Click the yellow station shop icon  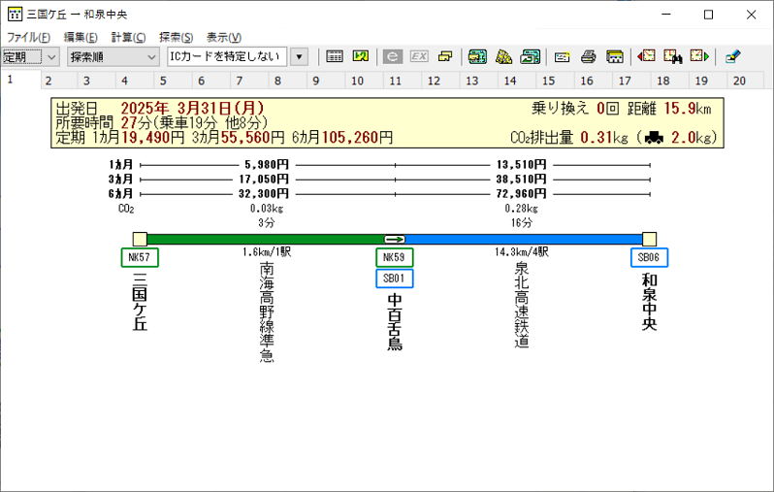[615, 56]
